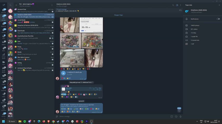The image size is (222, 124).
Task: Click the quoted Dequals0 6 media reply
Action: coord(81,89)
